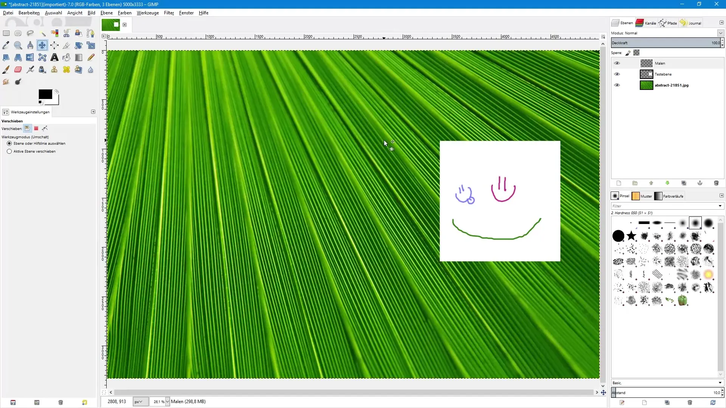Choose the Flip tool
Viewport: 726px width, 408px height.
pos(30,57)
